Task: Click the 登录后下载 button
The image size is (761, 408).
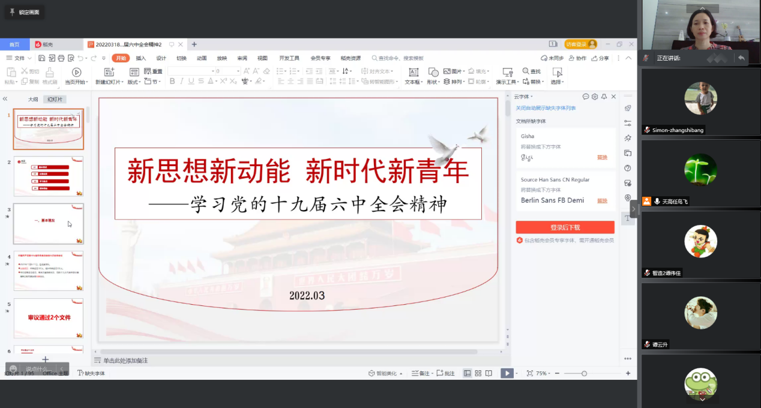Action: (x=565, y=227)
